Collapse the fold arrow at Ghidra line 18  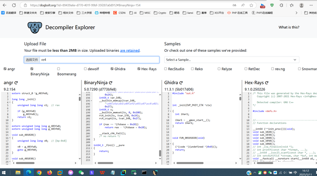tap(171, 144)
